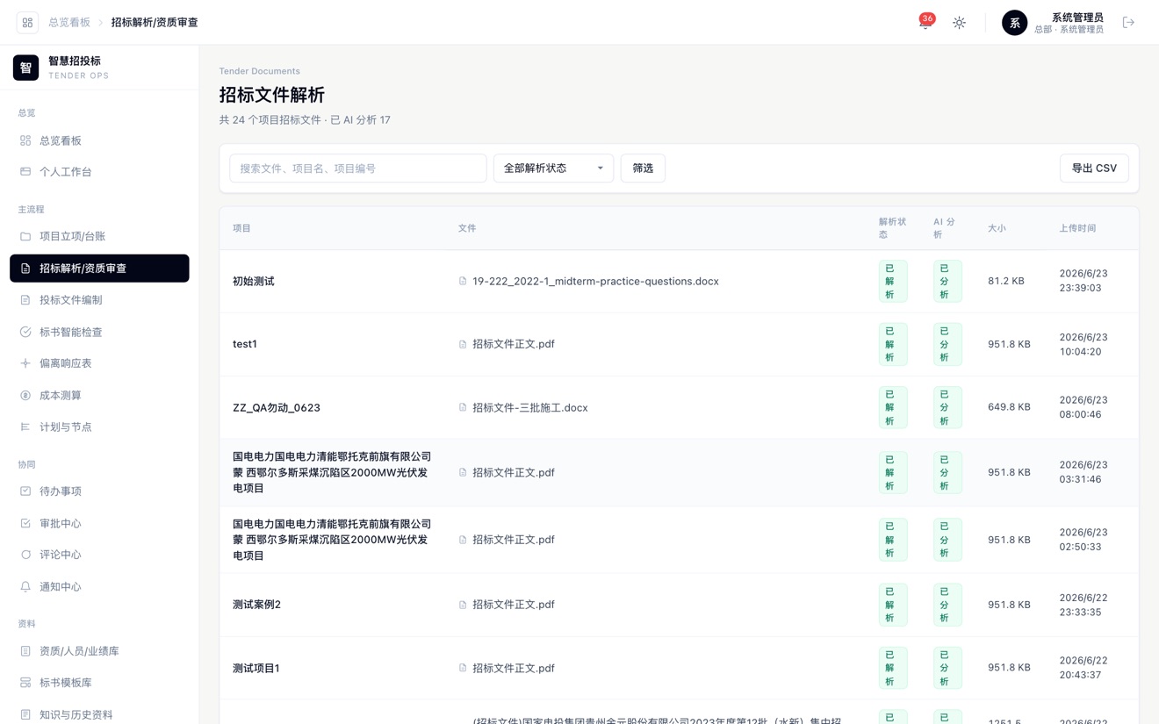The width and height of the screenshot is (1159, 724).
Task: Click the 已解析 badge in 初始测试 row
Action: pyautogui.click(x=893, y=282)
